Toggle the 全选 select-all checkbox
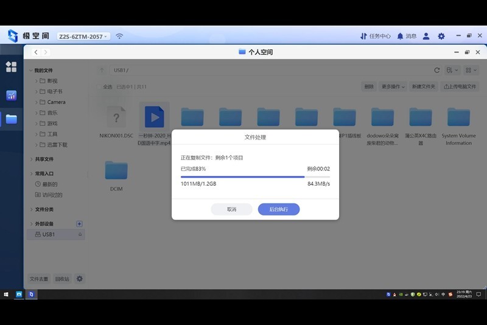This screenshot has height=325, width=487. (99, 87)
